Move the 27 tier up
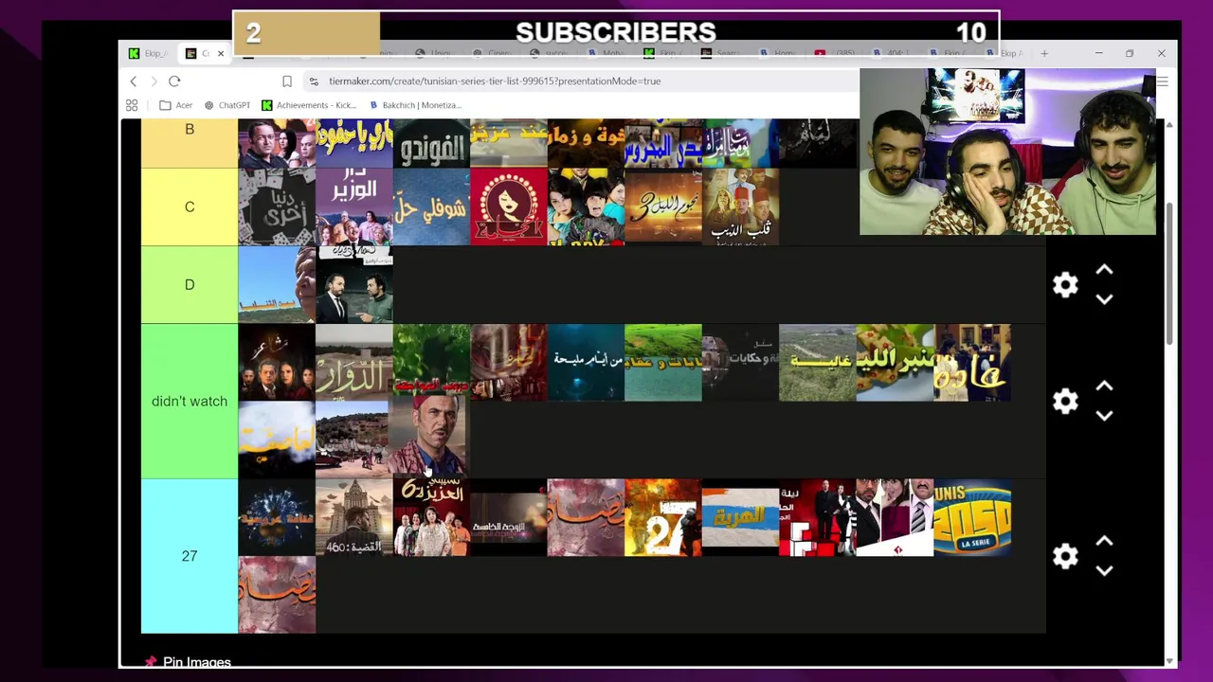 coord(1104,542)
